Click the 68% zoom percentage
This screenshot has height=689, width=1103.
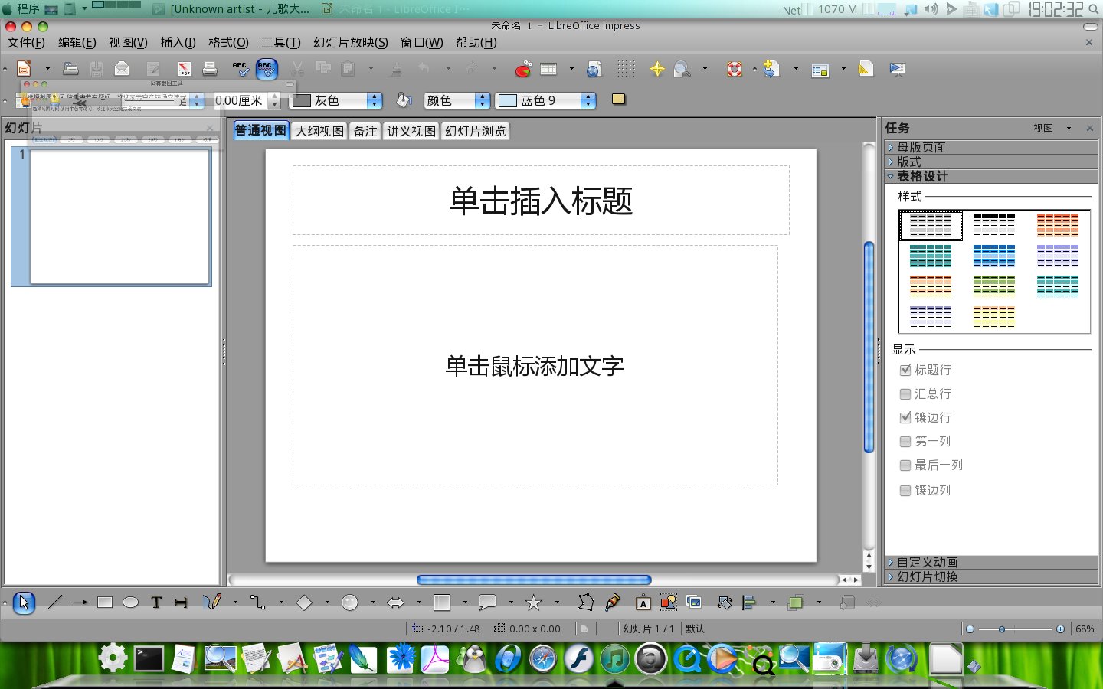pyautogui.click(x=1085, y=629)
